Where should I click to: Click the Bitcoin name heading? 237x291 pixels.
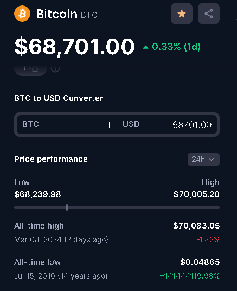pyautogui.click(x=56, y=14)
